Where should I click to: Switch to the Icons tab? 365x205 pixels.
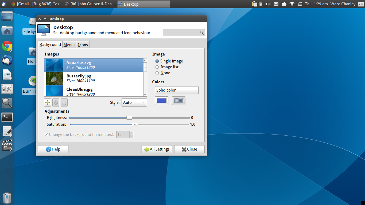click(83, 45)
